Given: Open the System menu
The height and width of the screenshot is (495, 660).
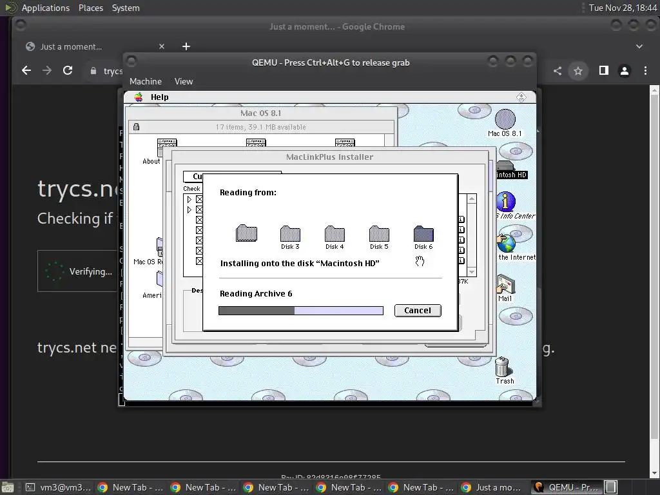Looking at the screenshot, I should pos(126,8).
